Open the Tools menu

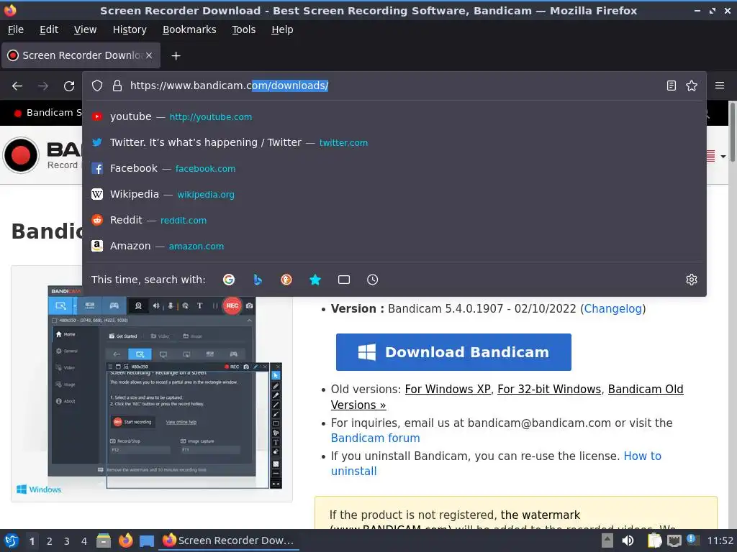(243, 29)
